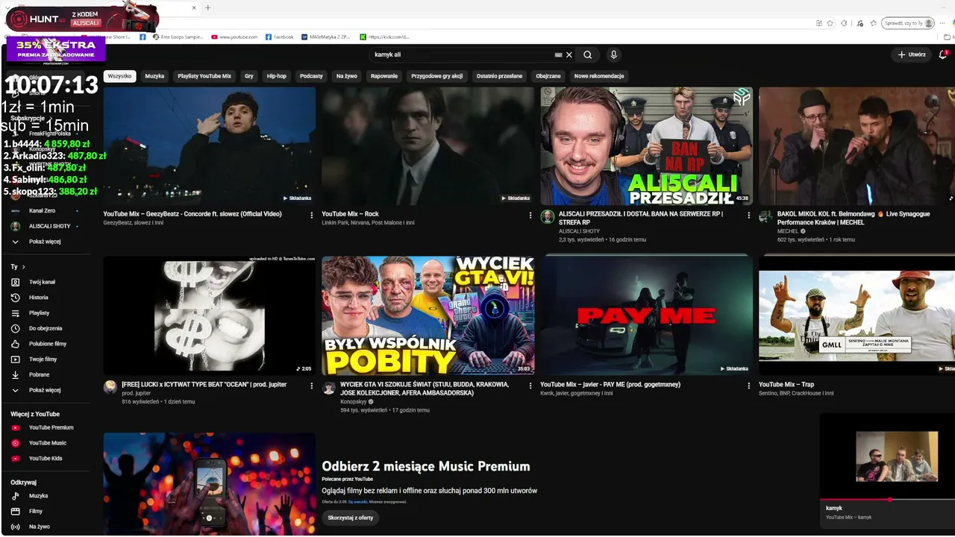The width and height of the screenshot is (955, 537).
Task: Open the kick.com bookmark
Action: click(385, 37)
